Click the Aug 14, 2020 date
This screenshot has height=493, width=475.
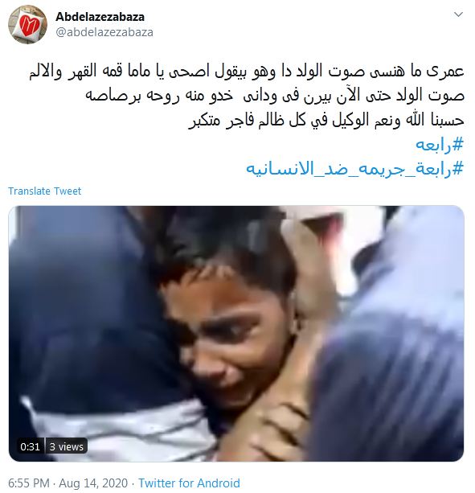click(93, 483)
